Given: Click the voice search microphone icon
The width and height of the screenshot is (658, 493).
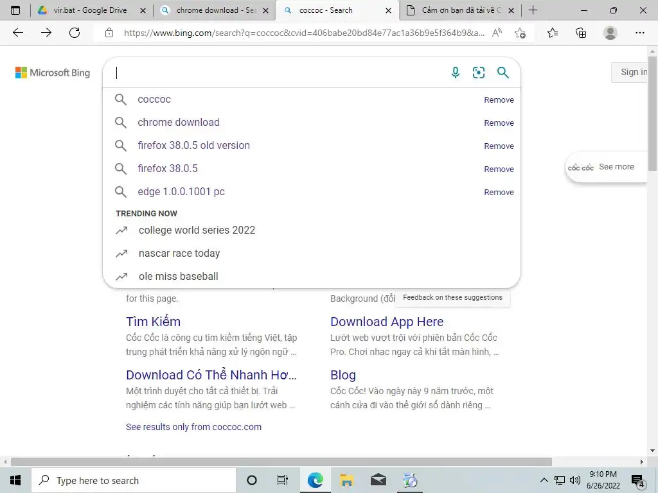Looking at the screenshot, I should [456, 73].
